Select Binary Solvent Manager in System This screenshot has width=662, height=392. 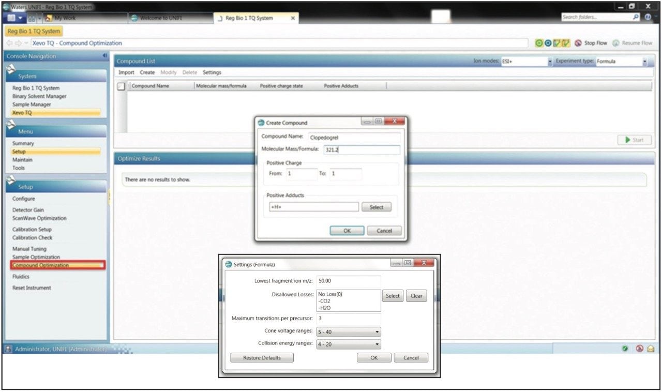(39, 96)
